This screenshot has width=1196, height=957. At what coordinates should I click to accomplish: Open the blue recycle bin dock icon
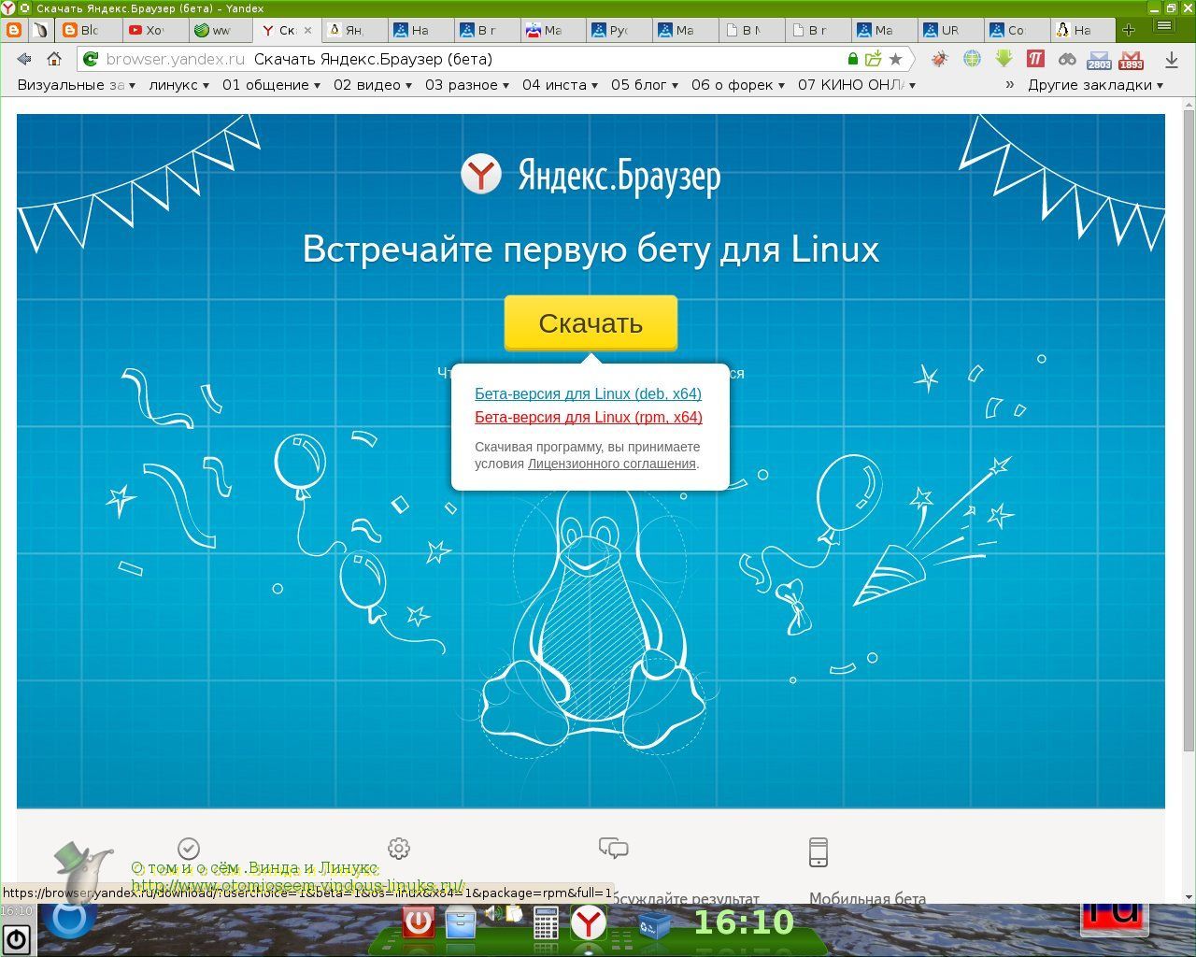pyautogui.click(x=654, y=925)
